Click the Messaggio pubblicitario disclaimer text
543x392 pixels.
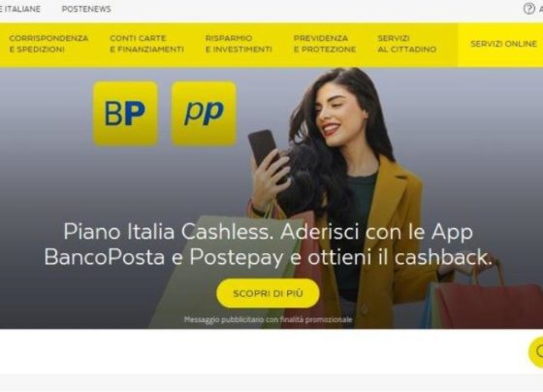click(x=268, y=319)
